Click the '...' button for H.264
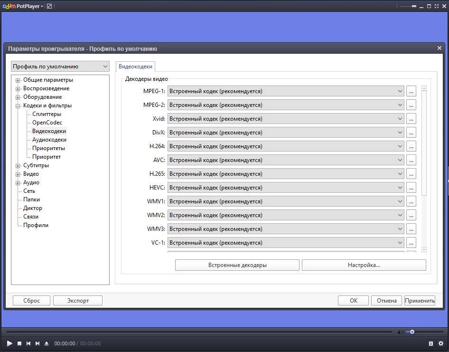 click(x=411, y=146)
